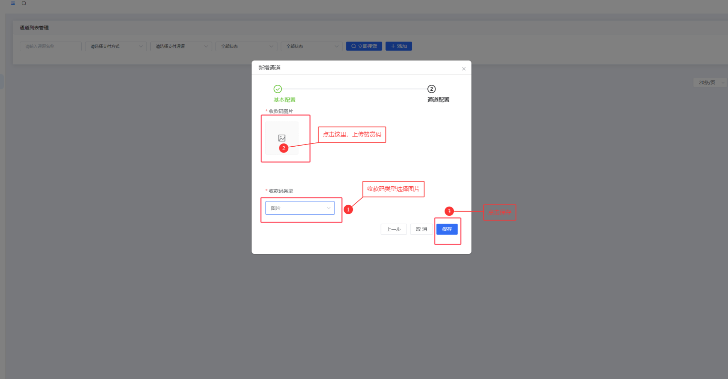Open the 20条/页 page size selector
Screen dimensions: 728x379
pos(710,83)
